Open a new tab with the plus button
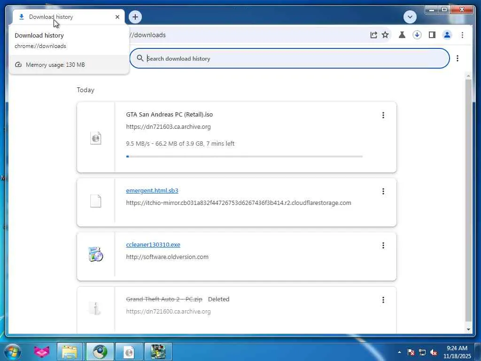Image resolution: width=481 pixels, height=361 pixels. [x=135, y=17]
